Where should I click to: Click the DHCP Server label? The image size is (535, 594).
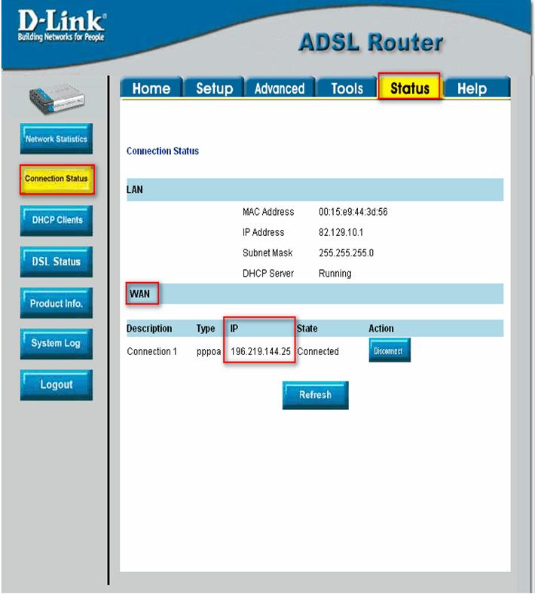(268, 274)
